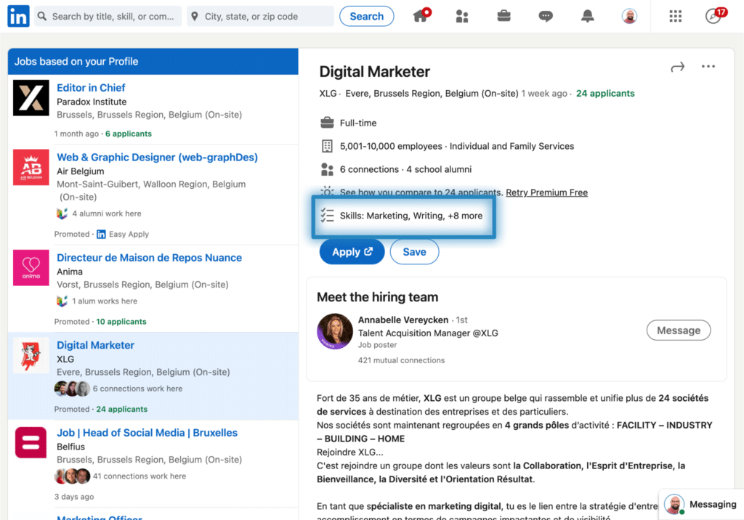Open the Notifications bell icon
The height and width of the screenshot is (520, 744).
coord(587,16)
